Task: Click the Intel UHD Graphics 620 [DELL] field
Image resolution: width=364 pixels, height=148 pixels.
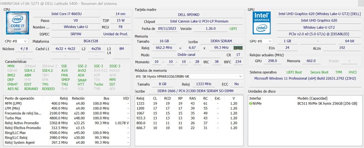Action: pos(320,14)
